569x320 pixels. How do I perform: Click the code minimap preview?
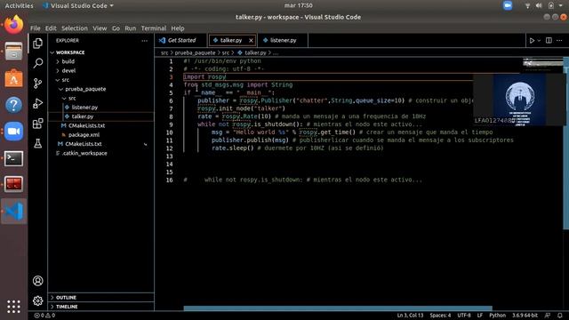(x=542, y=65)
